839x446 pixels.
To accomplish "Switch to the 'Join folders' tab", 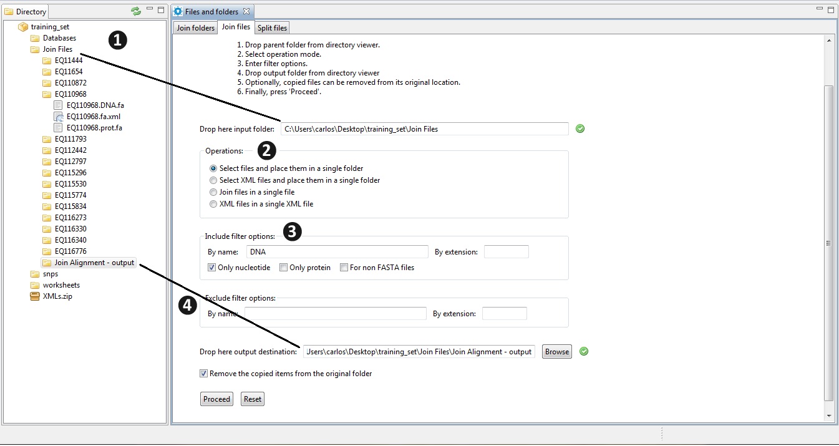I will [195, 28].
